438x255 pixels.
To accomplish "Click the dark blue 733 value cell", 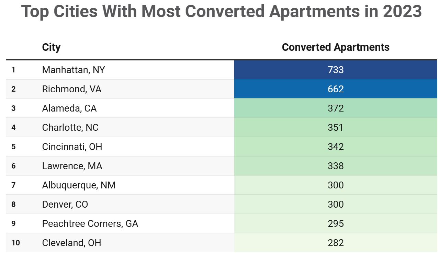I will tap(335, 70).
